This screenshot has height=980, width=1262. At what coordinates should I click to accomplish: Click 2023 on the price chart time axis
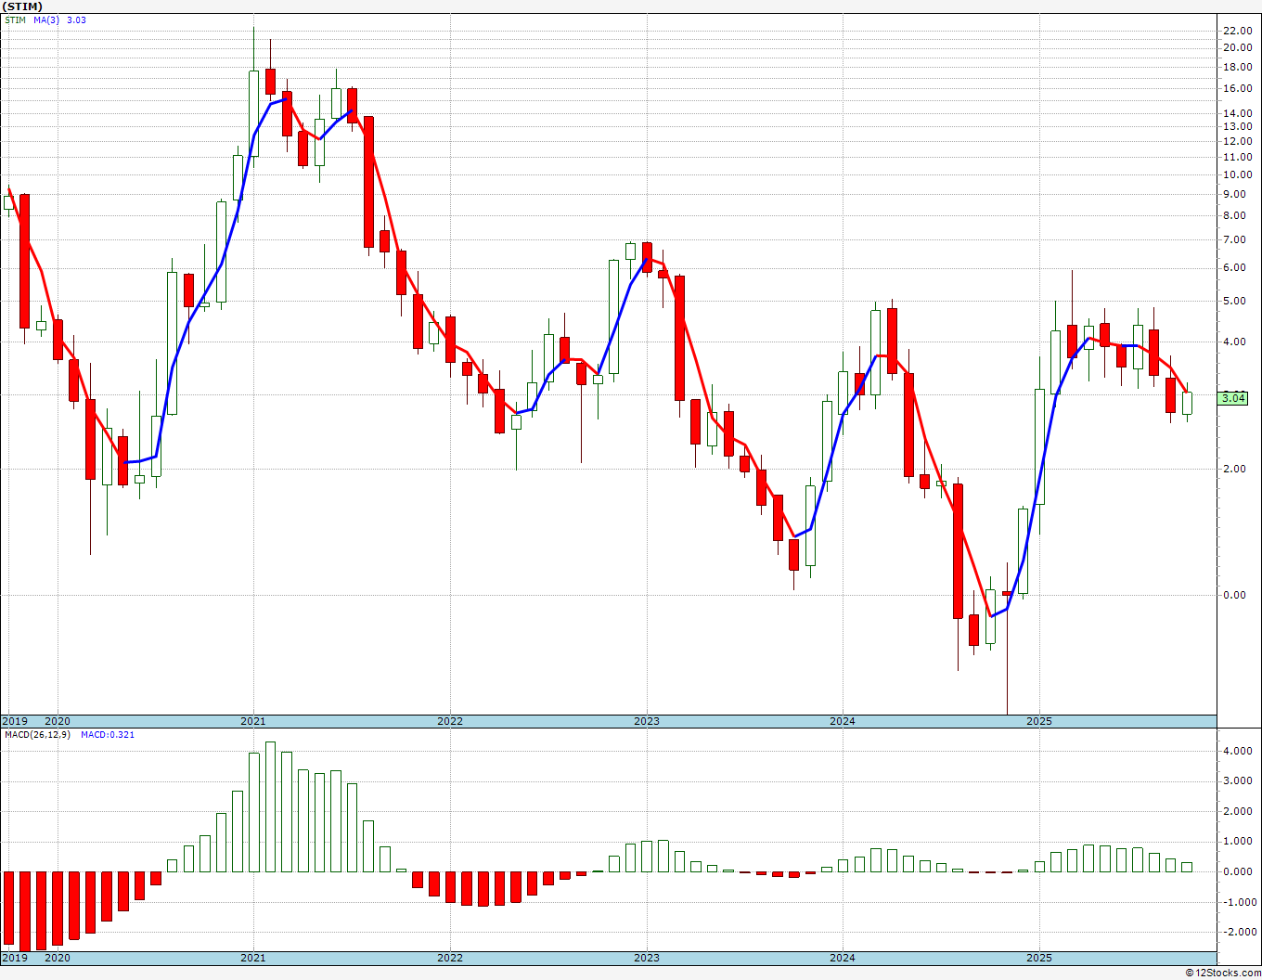point(647,721)
